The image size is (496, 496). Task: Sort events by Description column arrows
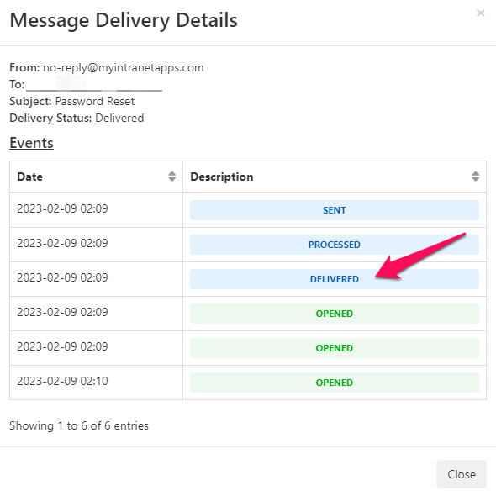475,177
